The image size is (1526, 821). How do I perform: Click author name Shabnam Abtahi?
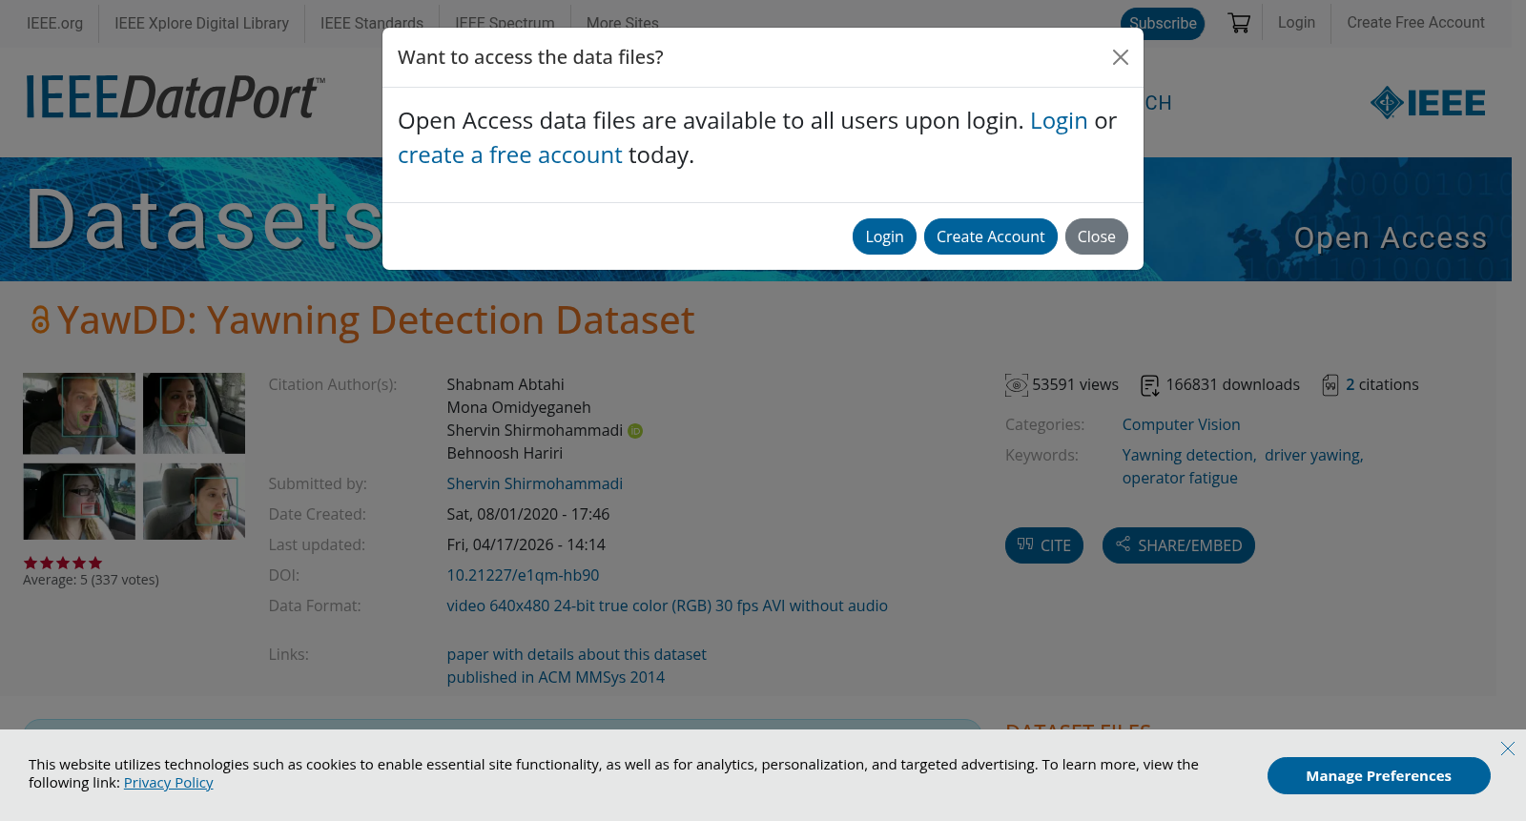pyautogui.click(x=505, y=385)
